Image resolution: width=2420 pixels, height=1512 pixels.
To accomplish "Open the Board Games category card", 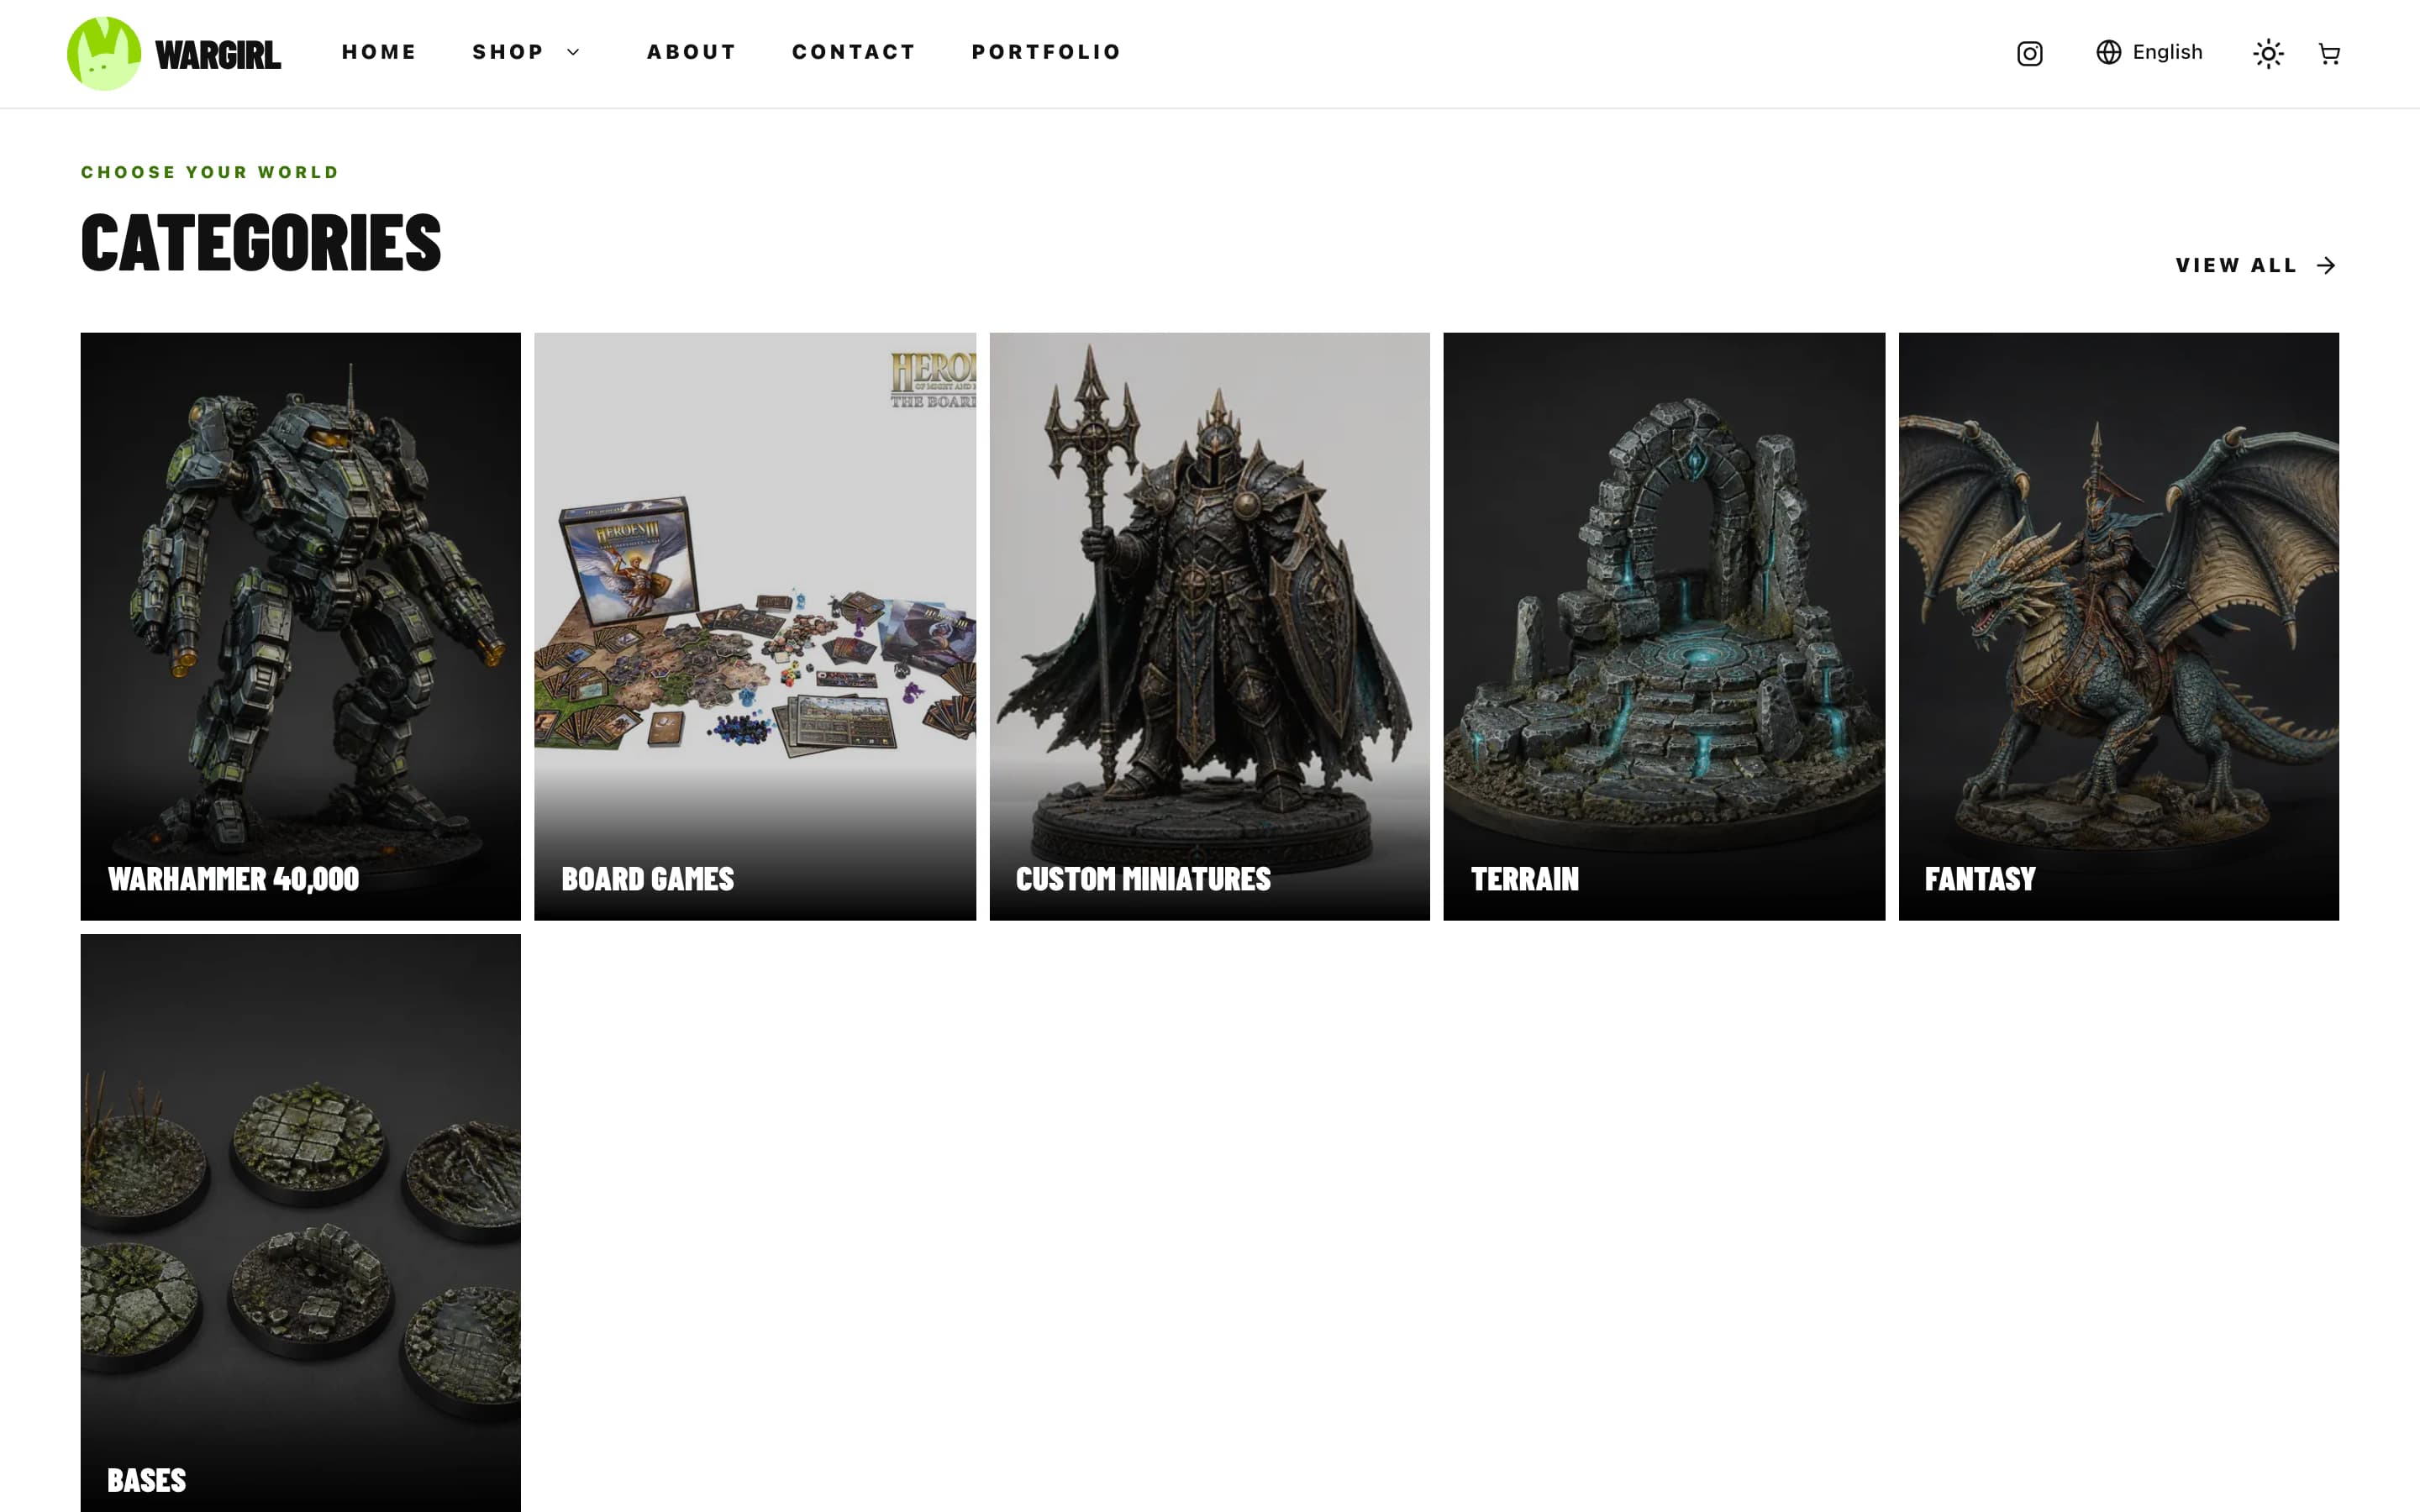I will (x=755, y=626).
